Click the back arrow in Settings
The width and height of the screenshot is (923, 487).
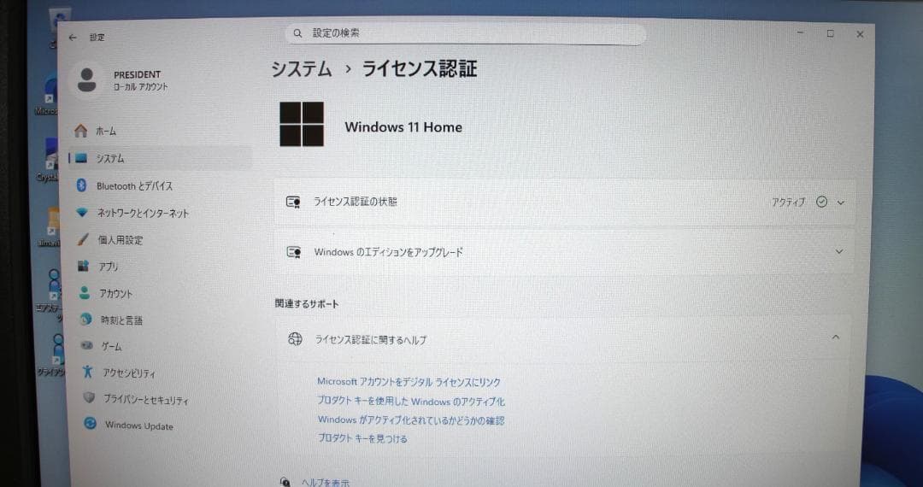click(73, 38)
